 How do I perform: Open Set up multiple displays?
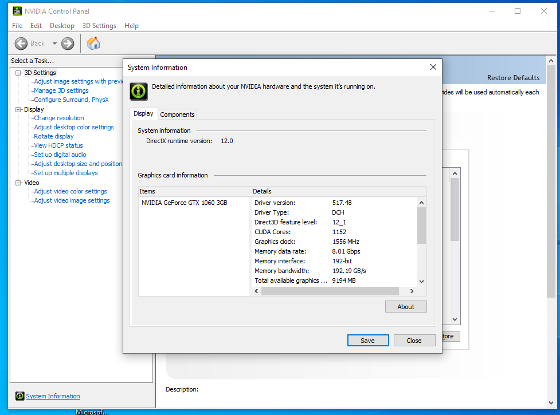click(x=66, y=173)
